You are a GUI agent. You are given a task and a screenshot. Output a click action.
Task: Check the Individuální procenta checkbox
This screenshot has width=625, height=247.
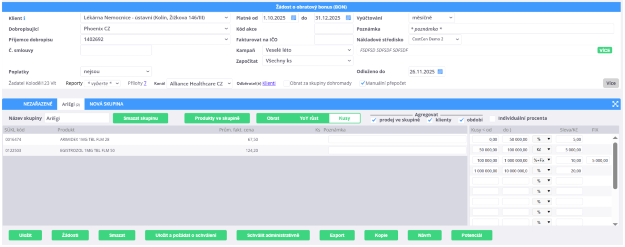click(x=492, y=118)
